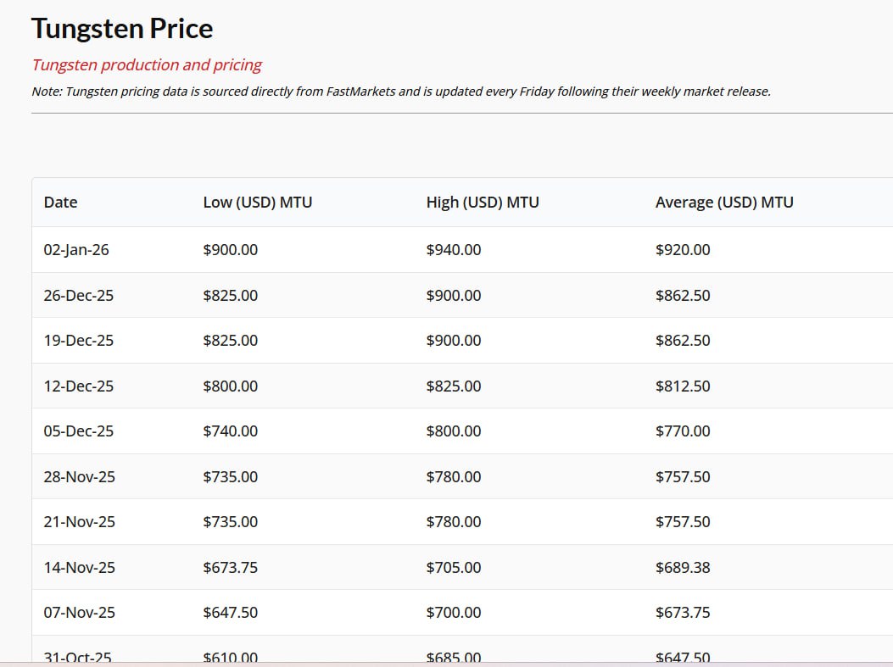The height and width of the screenshot is (667, 893).
Task: Click the 28-Nov-25 date cell
Action: pos(80,477)
